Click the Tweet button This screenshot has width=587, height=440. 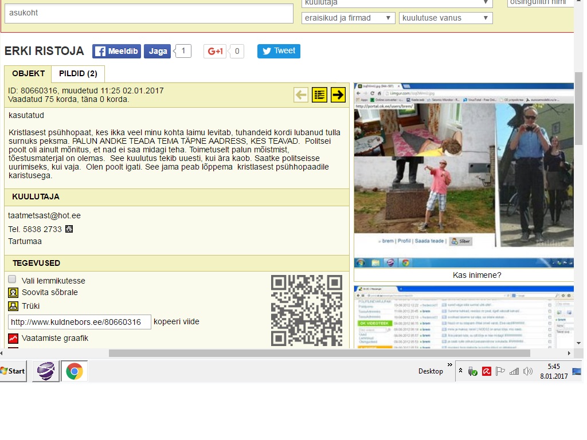click(x=279, y=51)
